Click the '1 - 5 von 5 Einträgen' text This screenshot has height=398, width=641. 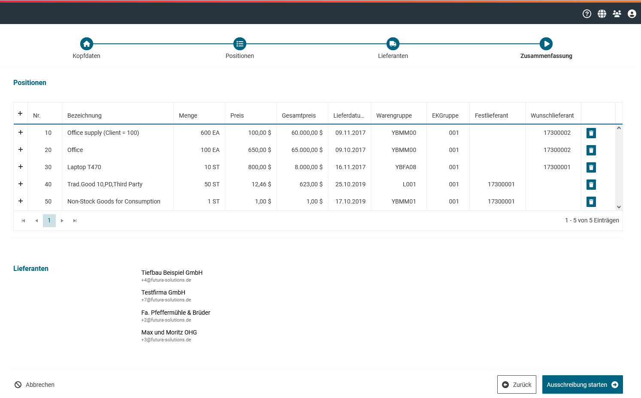point(592,220)
